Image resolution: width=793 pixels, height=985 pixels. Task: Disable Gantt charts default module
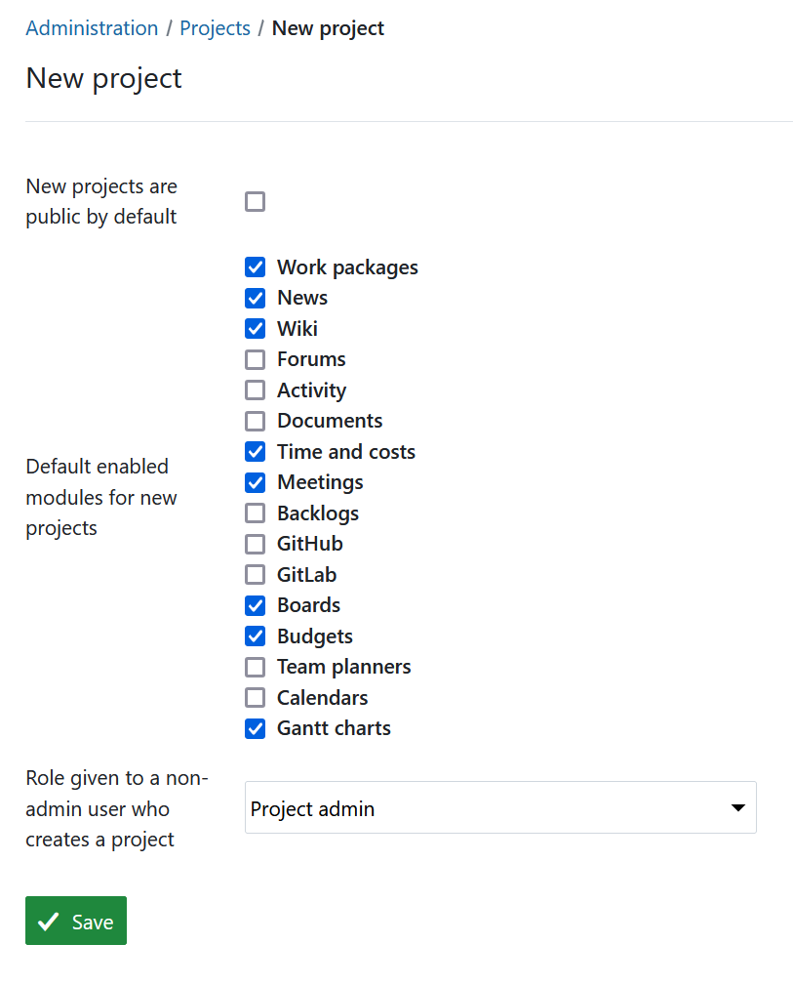point(255,728)
